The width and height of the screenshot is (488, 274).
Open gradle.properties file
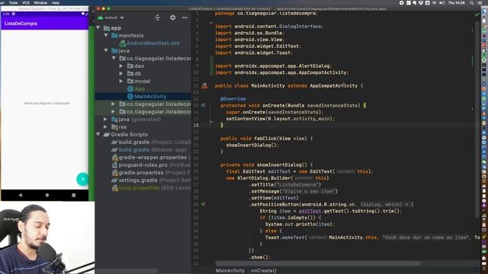click(151, 173)
